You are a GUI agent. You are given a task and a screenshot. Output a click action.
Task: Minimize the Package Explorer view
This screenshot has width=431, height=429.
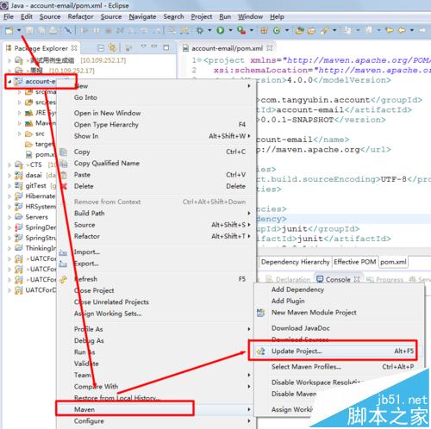[154, 47]
